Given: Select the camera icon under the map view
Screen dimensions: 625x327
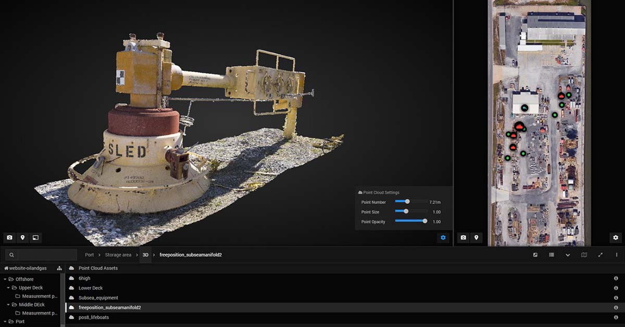Looking at the screenshot, I should tap(463, 237).
